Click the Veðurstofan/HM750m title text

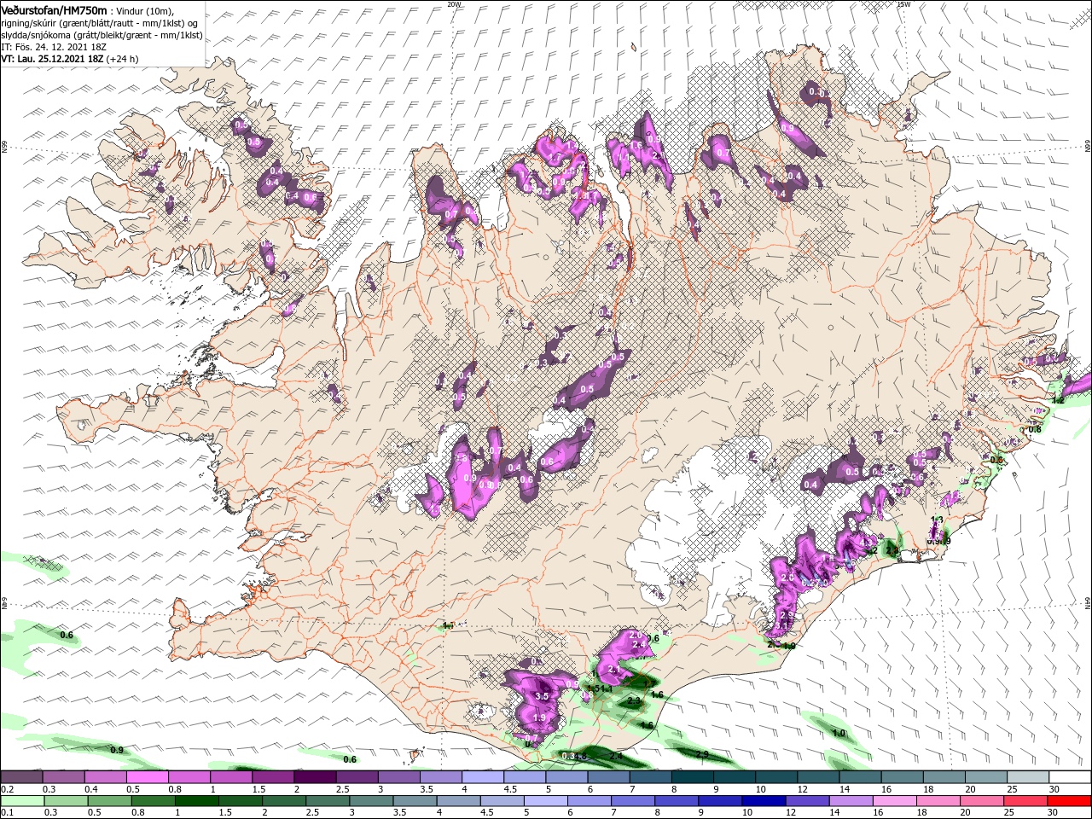coord(53,9)
